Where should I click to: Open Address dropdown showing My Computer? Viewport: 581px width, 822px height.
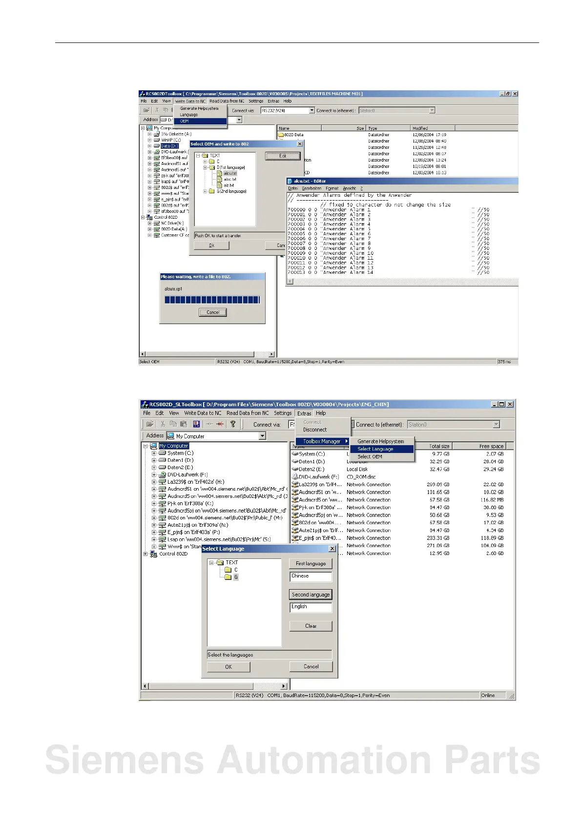point(263,436)
